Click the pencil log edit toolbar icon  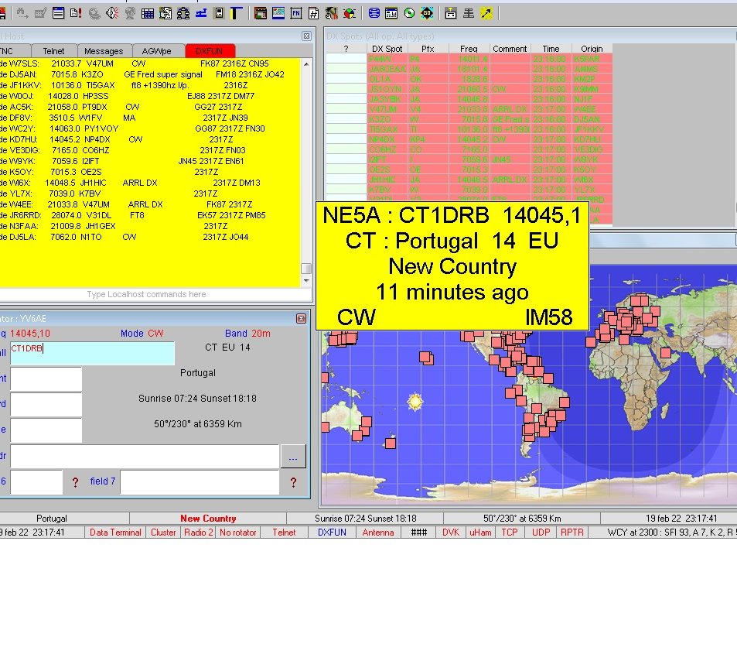[x=40, y=13]
